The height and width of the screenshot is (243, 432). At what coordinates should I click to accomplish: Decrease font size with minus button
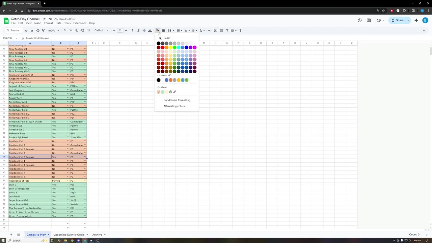114,30
